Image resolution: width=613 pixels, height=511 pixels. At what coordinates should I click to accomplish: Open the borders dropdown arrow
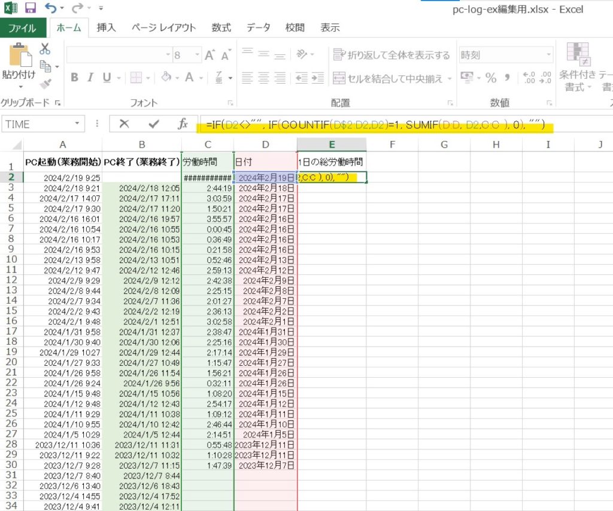(148, 78)
